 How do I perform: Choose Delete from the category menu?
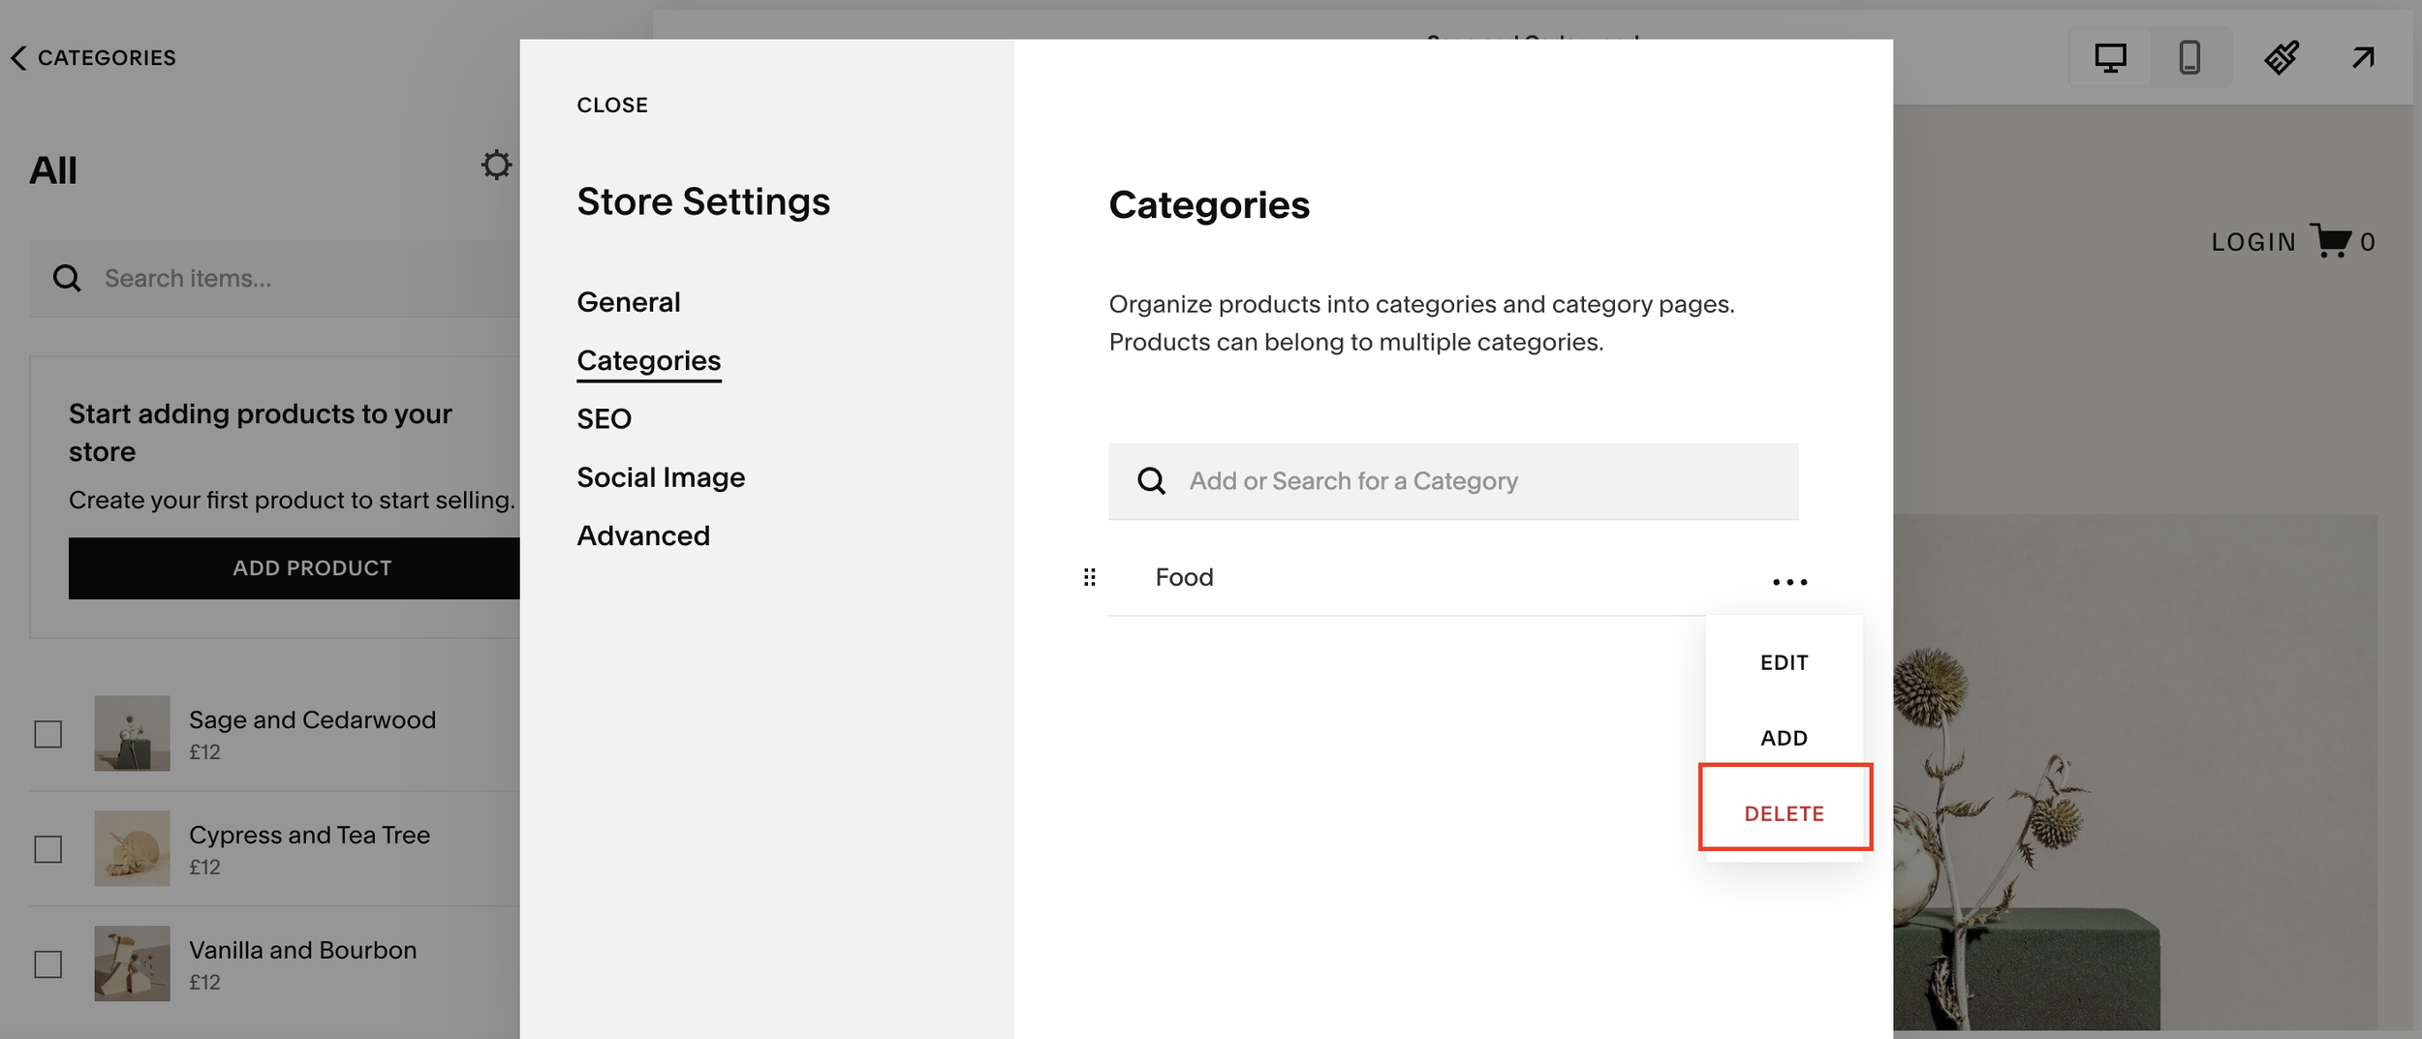click(x=1784, y=813)
